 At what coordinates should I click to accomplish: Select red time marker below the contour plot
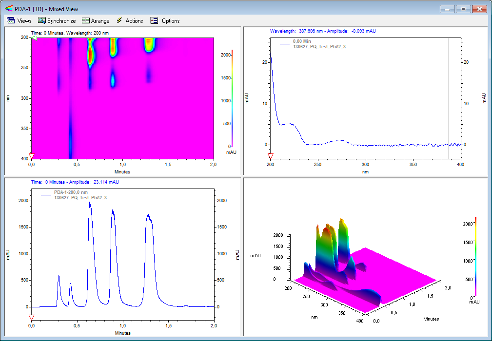pyautogui.click(x=31, y=156)
